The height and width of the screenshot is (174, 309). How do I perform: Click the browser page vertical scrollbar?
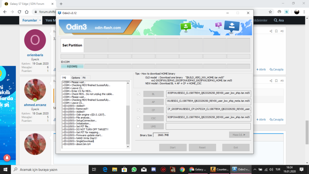coord(307,132)
